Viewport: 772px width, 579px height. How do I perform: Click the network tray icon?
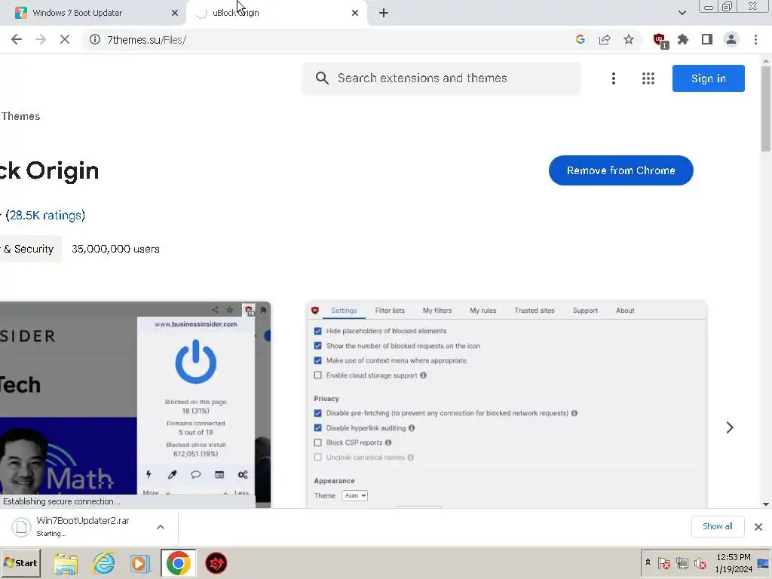coord(682,562)
